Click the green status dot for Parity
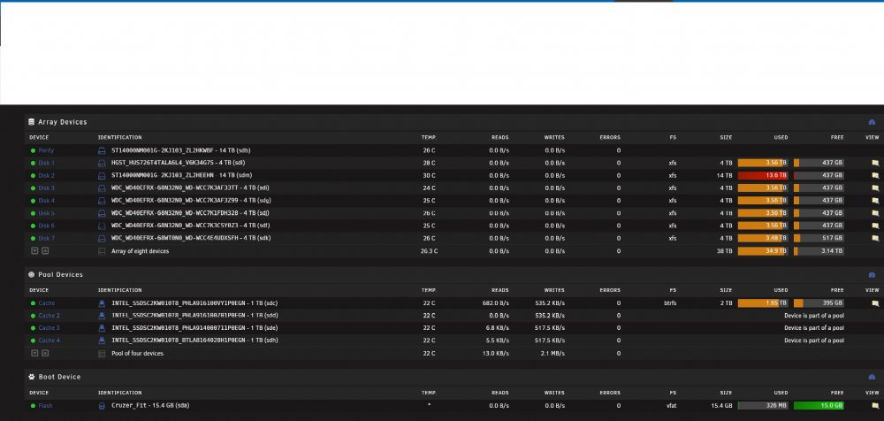 tap(33, 150)
